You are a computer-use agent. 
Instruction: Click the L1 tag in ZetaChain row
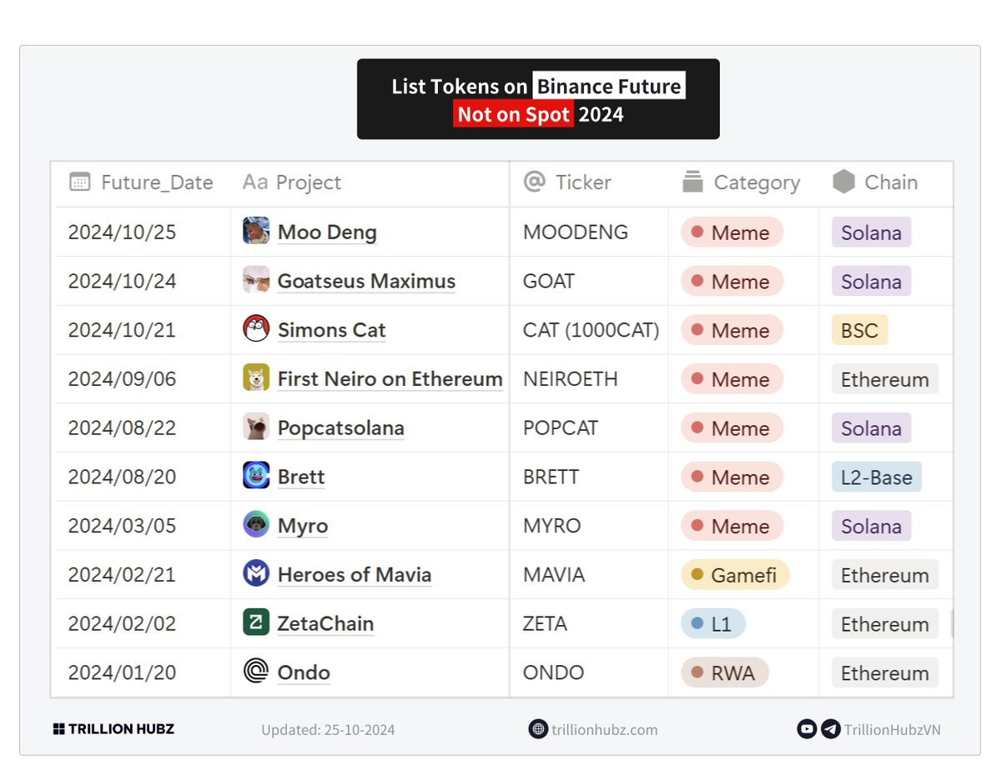(x=713, y=623)
